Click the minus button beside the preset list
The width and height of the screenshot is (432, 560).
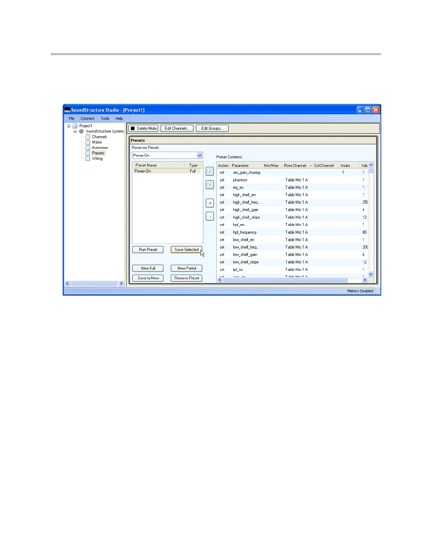(210, 216)
